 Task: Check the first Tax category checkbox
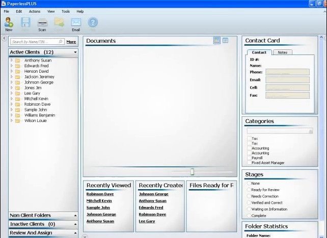tap(249, 138)
